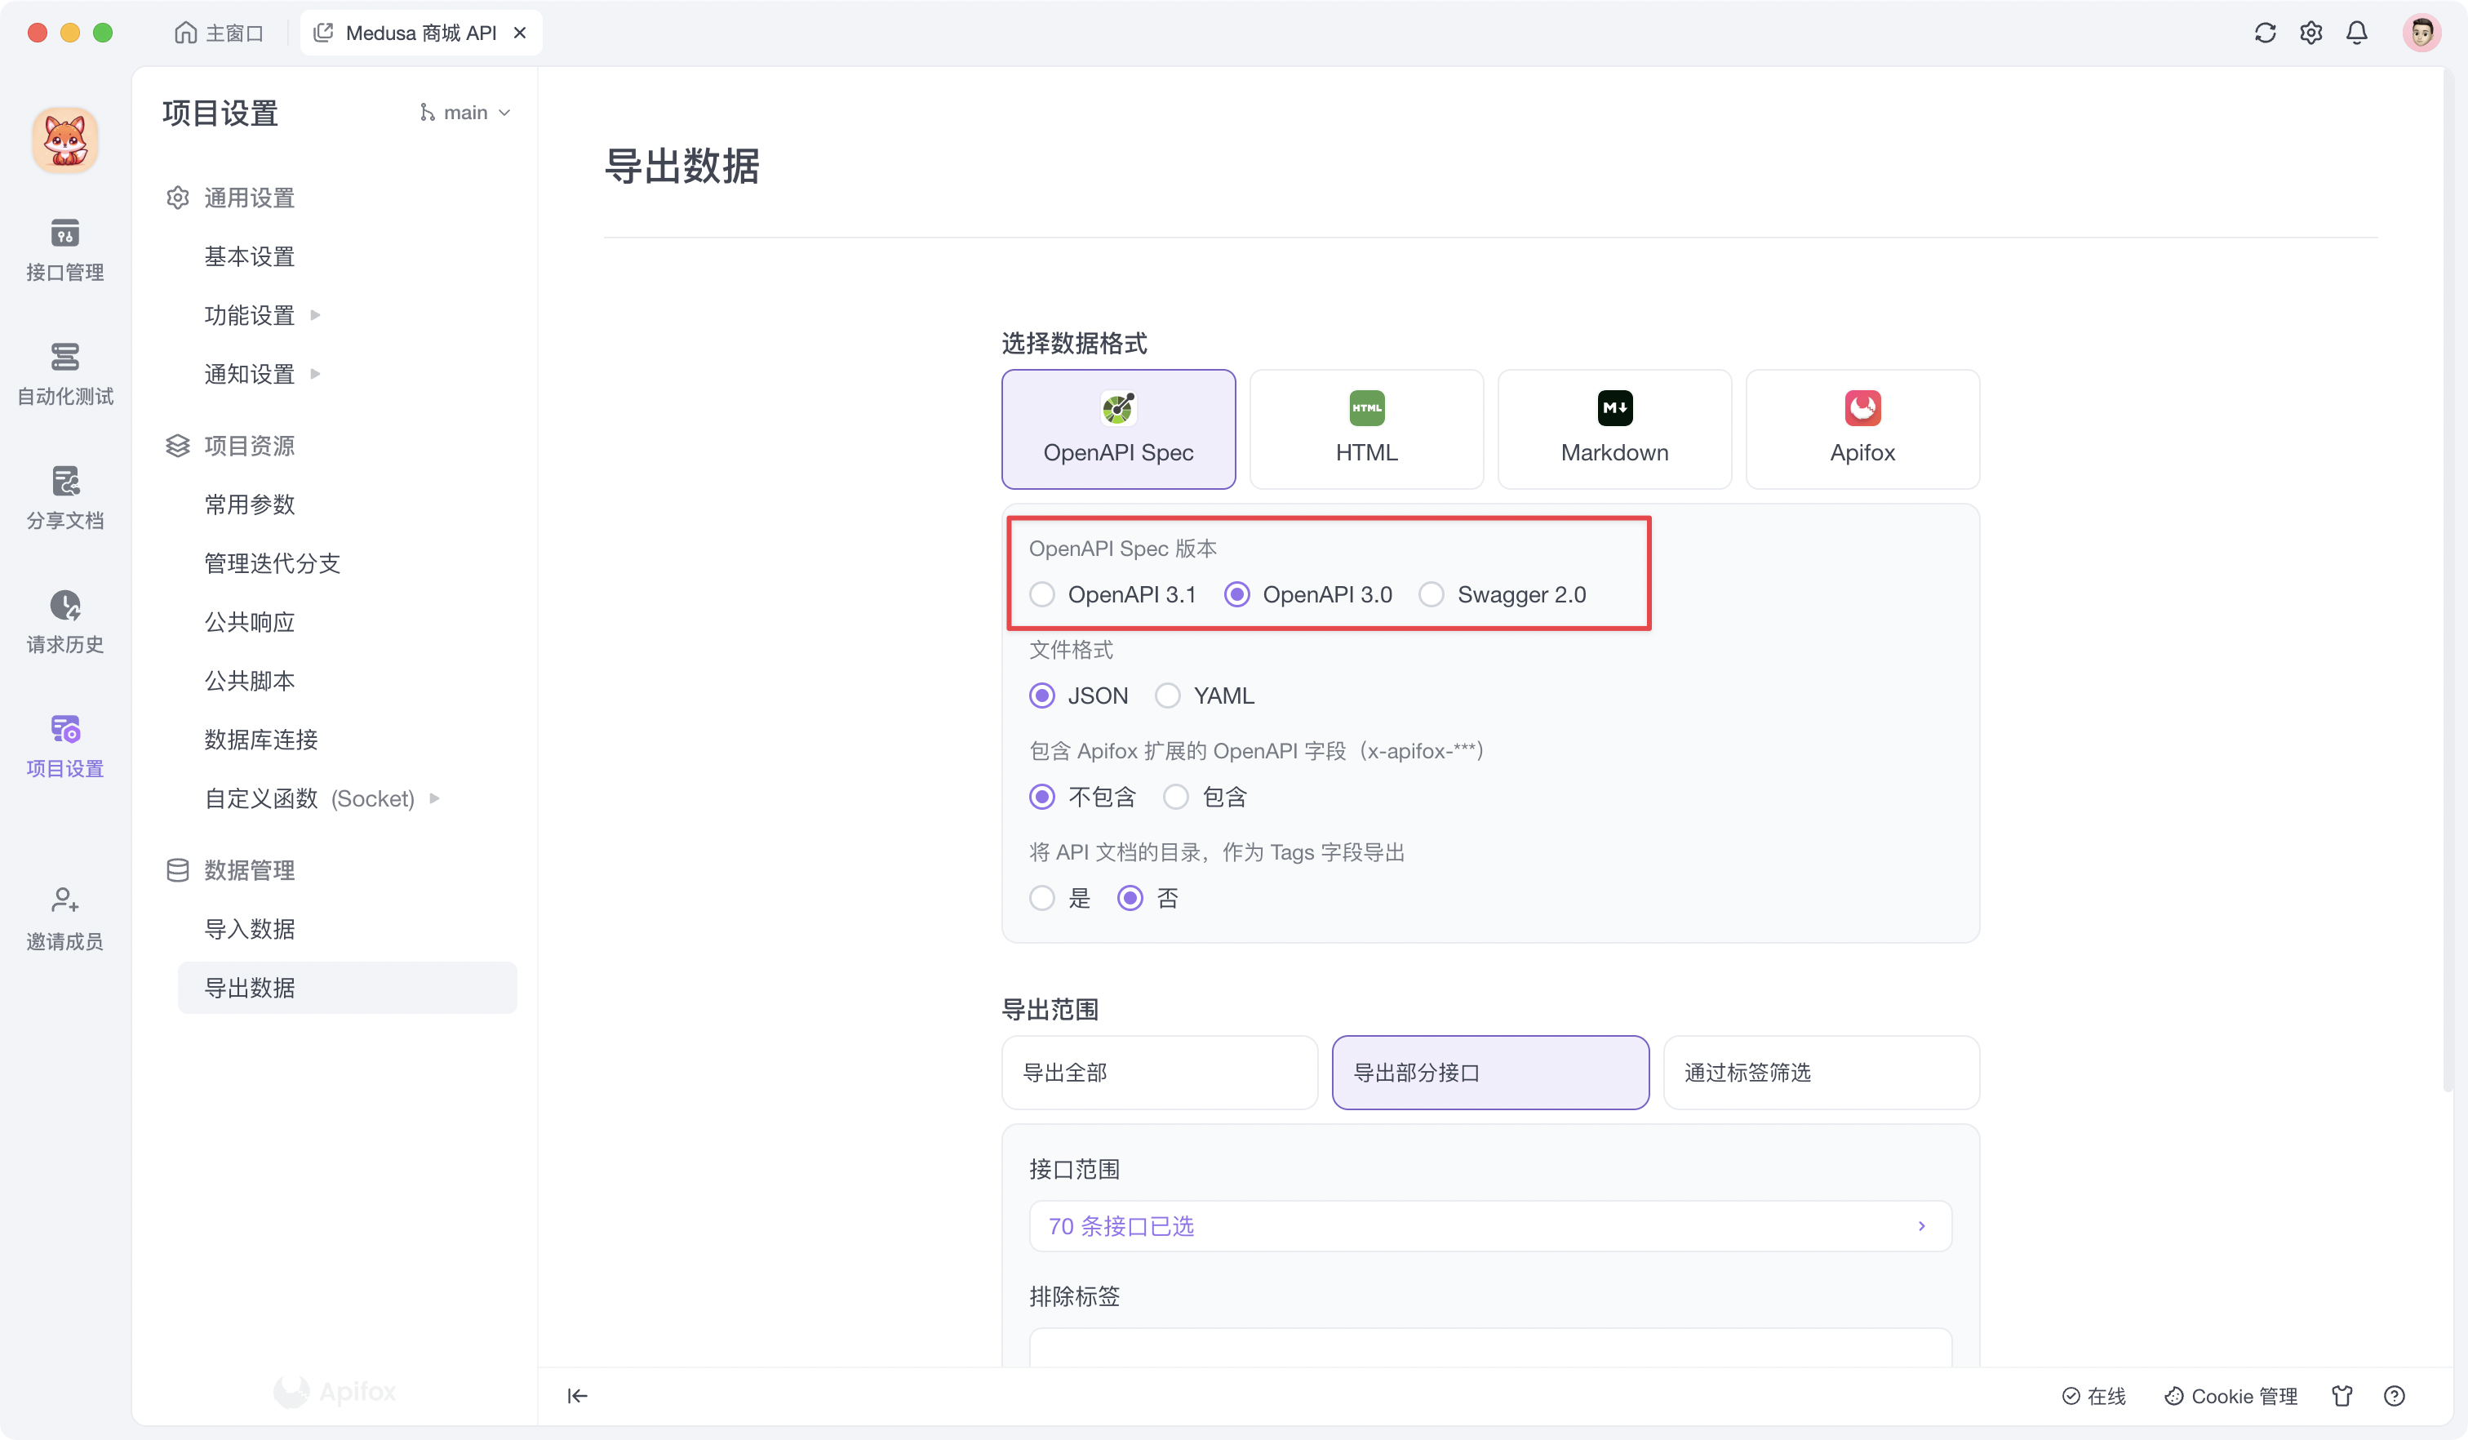Open the notification bell
This screenshot has height=1440, width=2468.
pyautogui.click(x=2356, y=33)
